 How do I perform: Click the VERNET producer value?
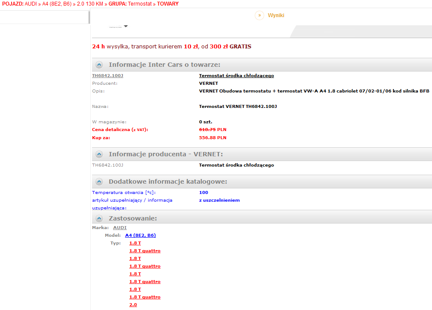click(209, 83)
